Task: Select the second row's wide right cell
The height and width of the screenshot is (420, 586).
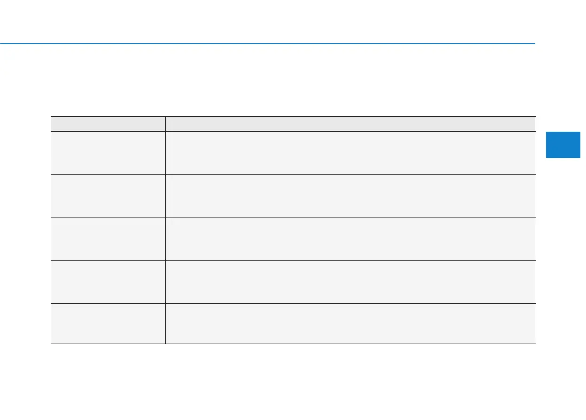Action: coord(350,196)
